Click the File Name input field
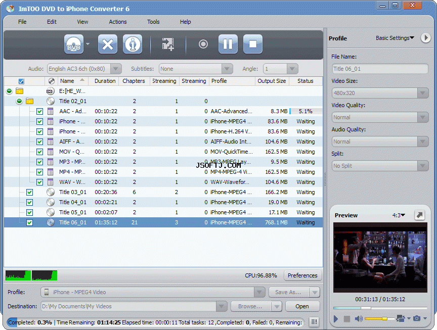This screenshot has height=330, width=437. (380, 69)
